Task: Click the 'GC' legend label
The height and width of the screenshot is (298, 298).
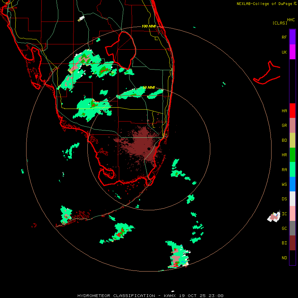Action: (284, 228)
